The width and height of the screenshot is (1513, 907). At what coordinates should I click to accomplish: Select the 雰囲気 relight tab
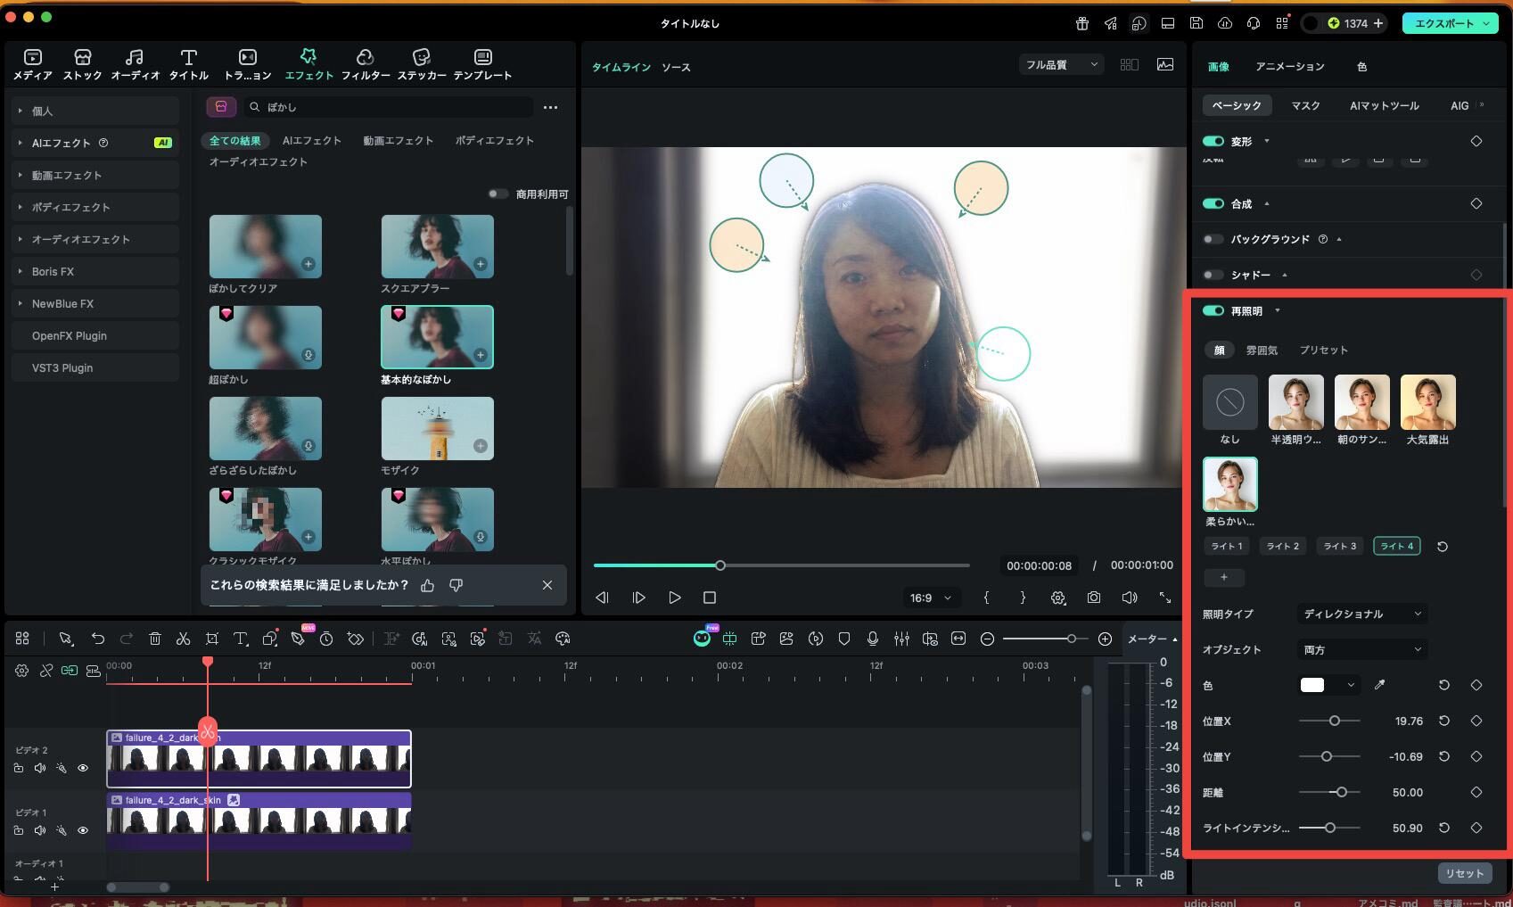click(x=1262, y=350)
